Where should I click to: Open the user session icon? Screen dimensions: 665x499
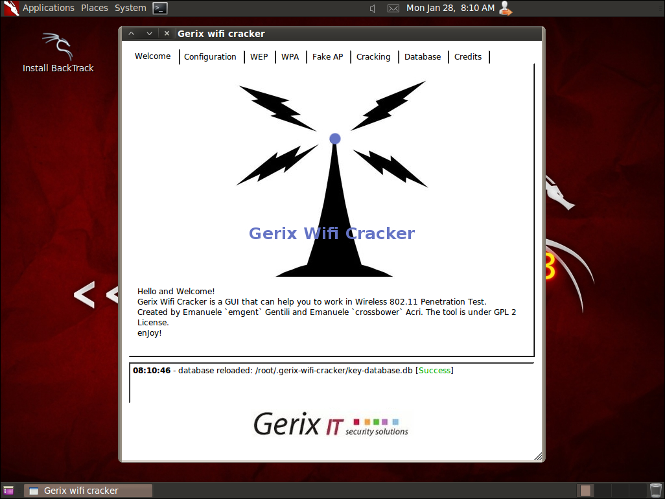pyautogui.click(x=505, y=8)
